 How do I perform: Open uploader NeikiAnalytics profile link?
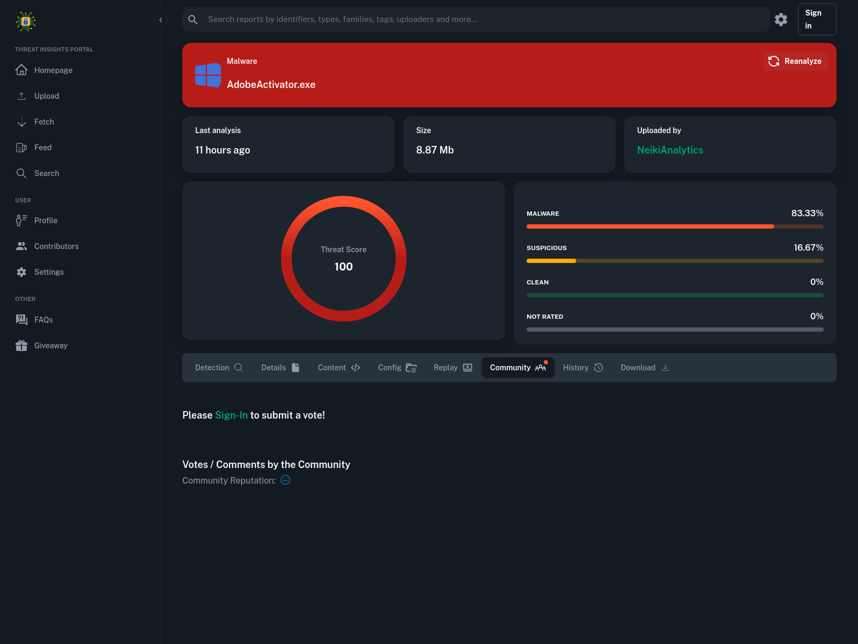670,150
